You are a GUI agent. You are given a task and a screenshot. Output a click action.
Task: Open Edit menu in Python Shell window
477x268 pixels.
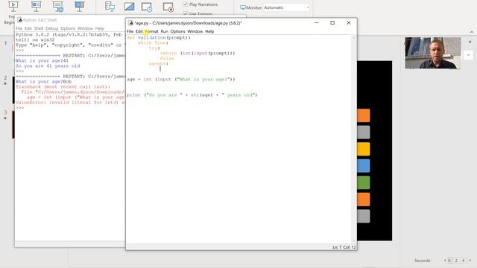pyautogui.click(x=28, y=28)
